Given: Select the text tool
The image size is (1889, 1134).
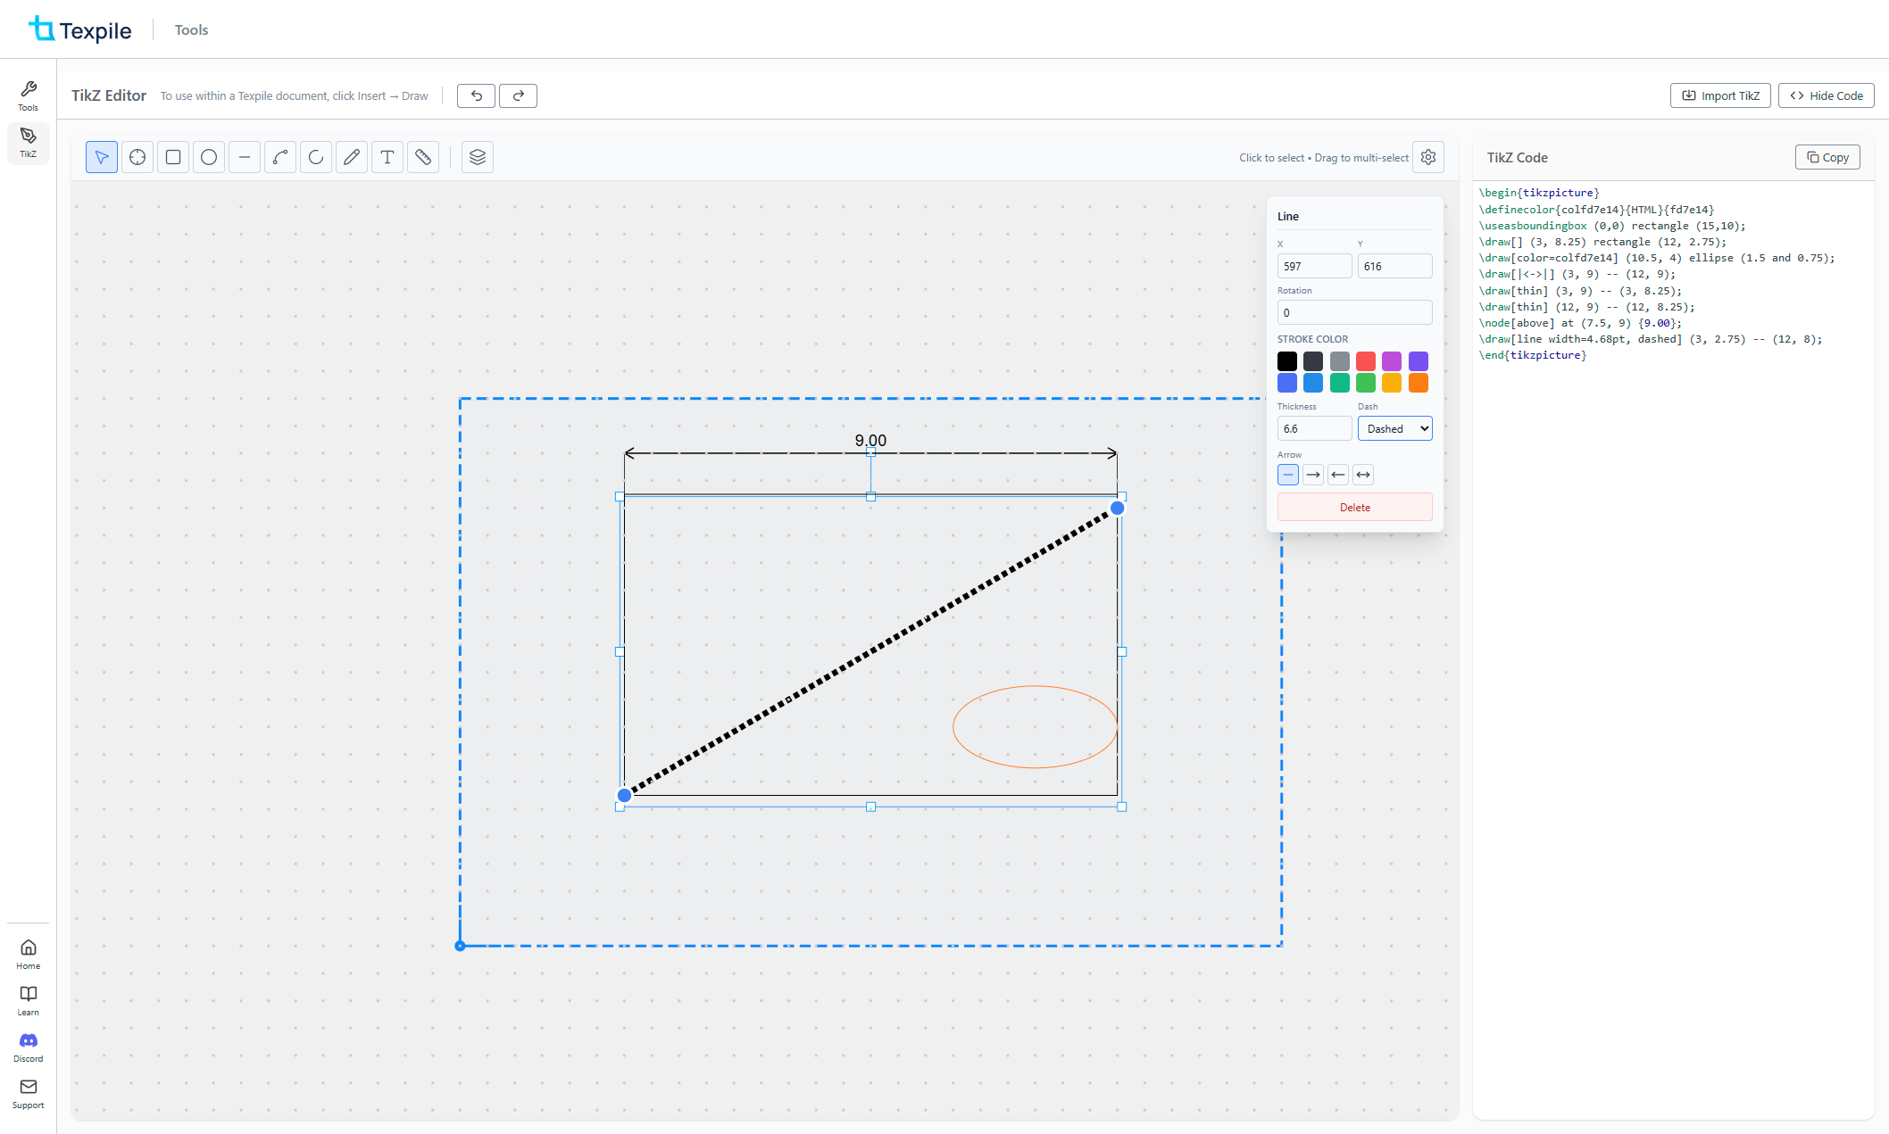Looking at the screenshot, I should pos(387,157).
